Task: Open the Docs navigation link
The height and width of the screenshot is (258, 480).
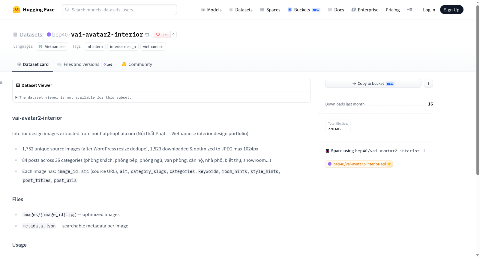Action: 336,10
